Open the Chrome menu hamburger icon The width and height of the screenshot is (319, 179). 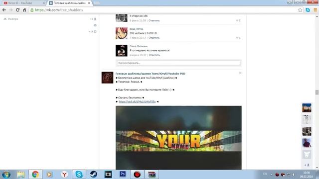tap(315, 10)
